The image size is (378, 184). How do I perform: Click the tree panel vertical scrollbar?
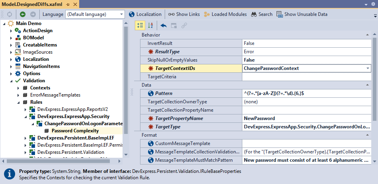pyautogui.click(x=126, y=79)
